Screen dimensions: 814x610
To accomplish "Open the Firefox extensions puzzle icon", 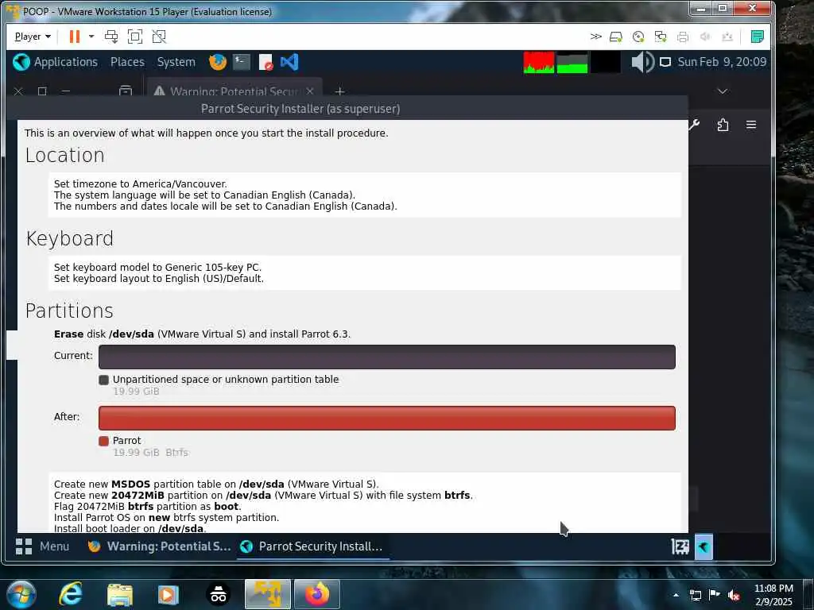I will [x=723, y=125].
